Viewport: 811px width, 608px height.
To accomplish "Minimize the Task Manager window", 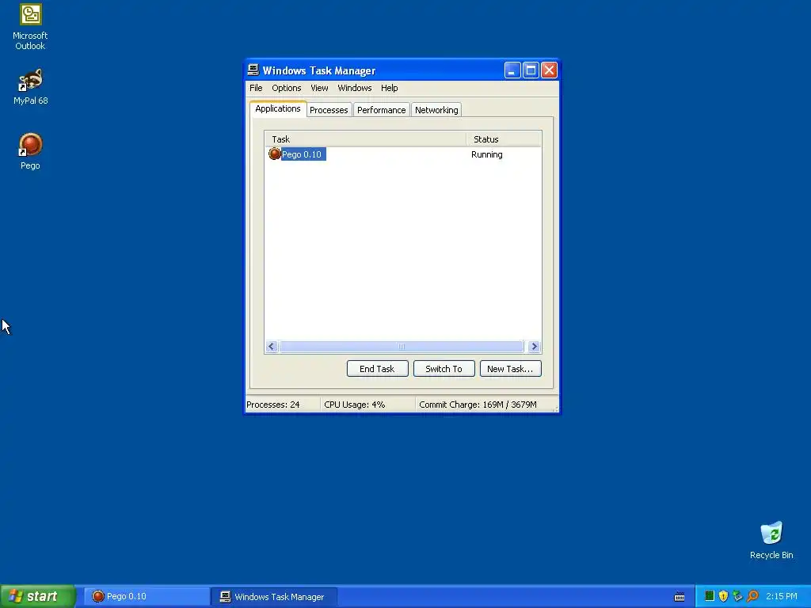I will [x=512, y=70].
